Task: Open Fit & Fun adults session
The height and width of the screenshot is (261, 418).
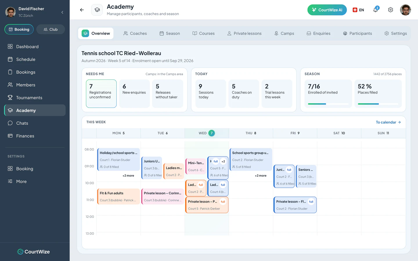Action: tap(119, 196)
